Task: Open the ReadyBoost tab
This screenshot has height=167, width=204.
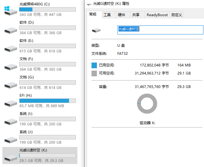Action: (157, 15)
